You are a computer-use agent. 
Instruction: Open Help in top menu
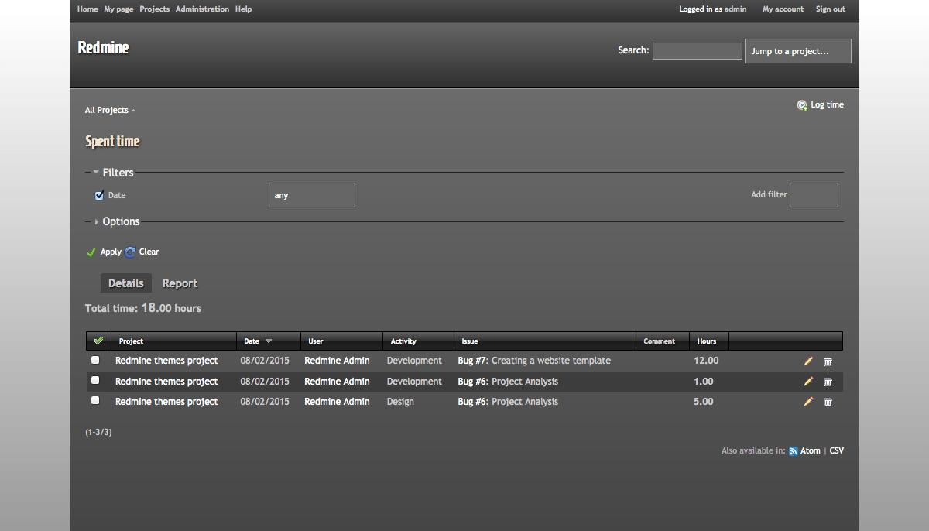[243, 9]
